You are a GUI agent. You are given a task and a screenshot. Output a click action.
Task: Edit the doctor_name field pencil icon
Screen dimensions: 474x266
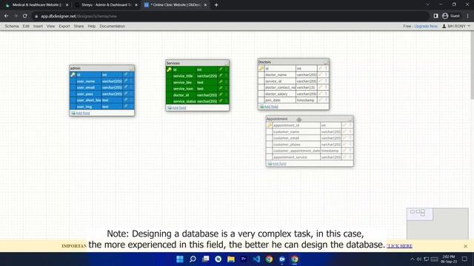321,75
